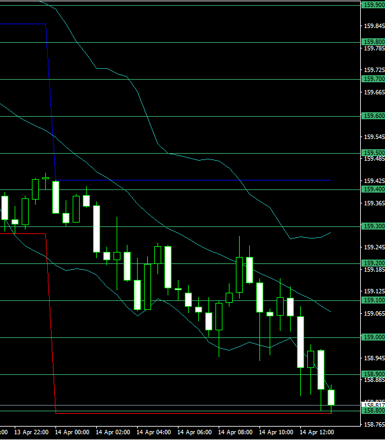The width and height of the screenshot is (385, 440).
Task: Click the 159.000 price level label
Action: coord(373,337)
